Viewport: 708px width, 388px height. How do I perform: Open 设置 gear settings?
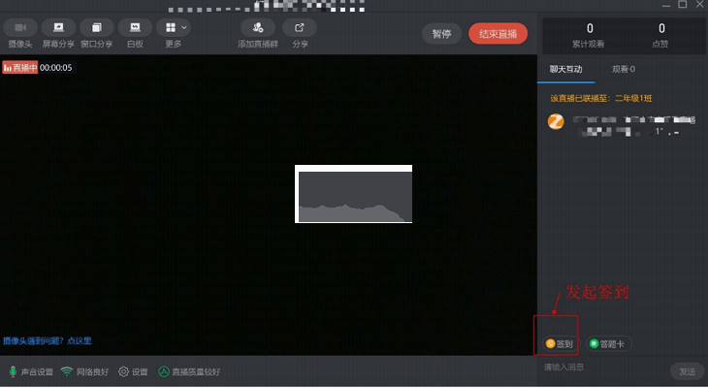tap(133, 372)
